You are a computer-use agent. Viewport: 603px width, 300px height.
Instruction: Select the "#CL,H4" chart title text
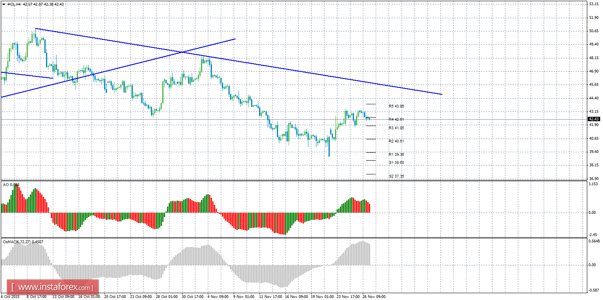pyautogui.click(x=15, y=4)
